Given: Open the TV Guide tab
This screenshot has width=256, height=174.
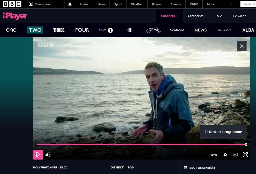Looking at the screenshot, I should click(239, 16).
